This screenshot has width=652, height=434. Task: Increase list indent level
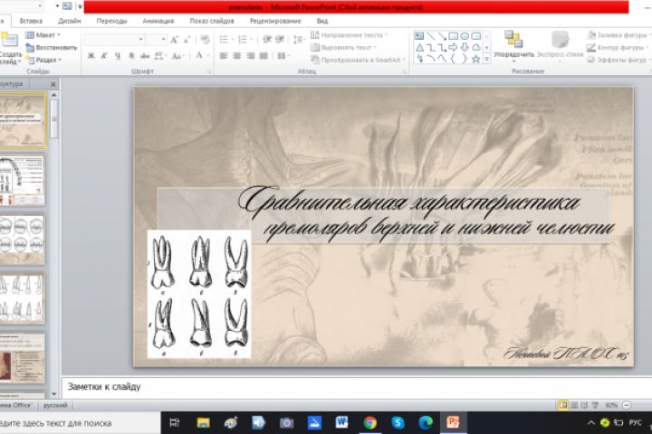click(280, 40)
